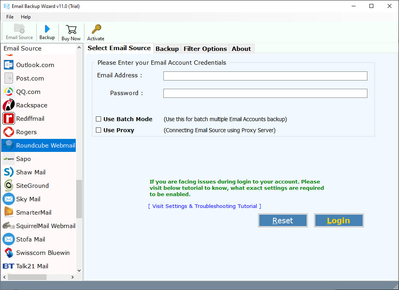The height and width of the screenshot is (290, 399).
Task: Click the vertical scrollbar thumb in source list
Action: point(79,199)
